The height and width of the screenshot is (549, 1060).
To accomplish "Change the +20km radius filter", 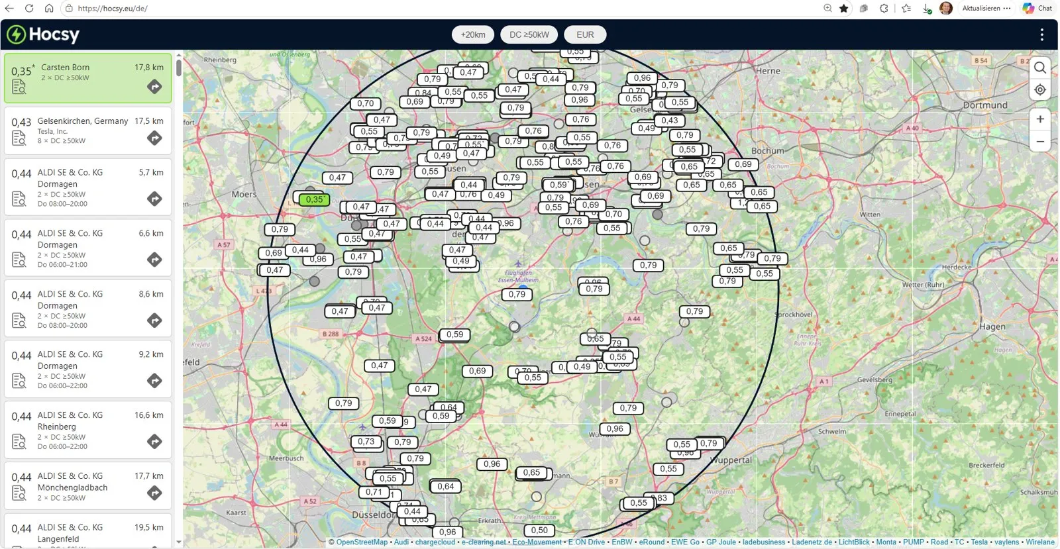I will point(473,34).
